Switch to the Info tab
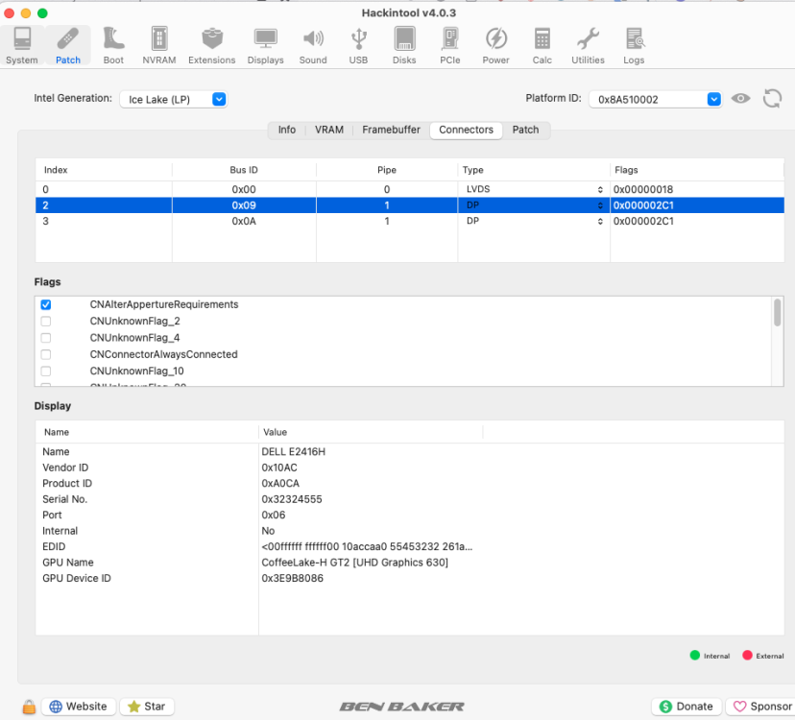 point(286,130)
